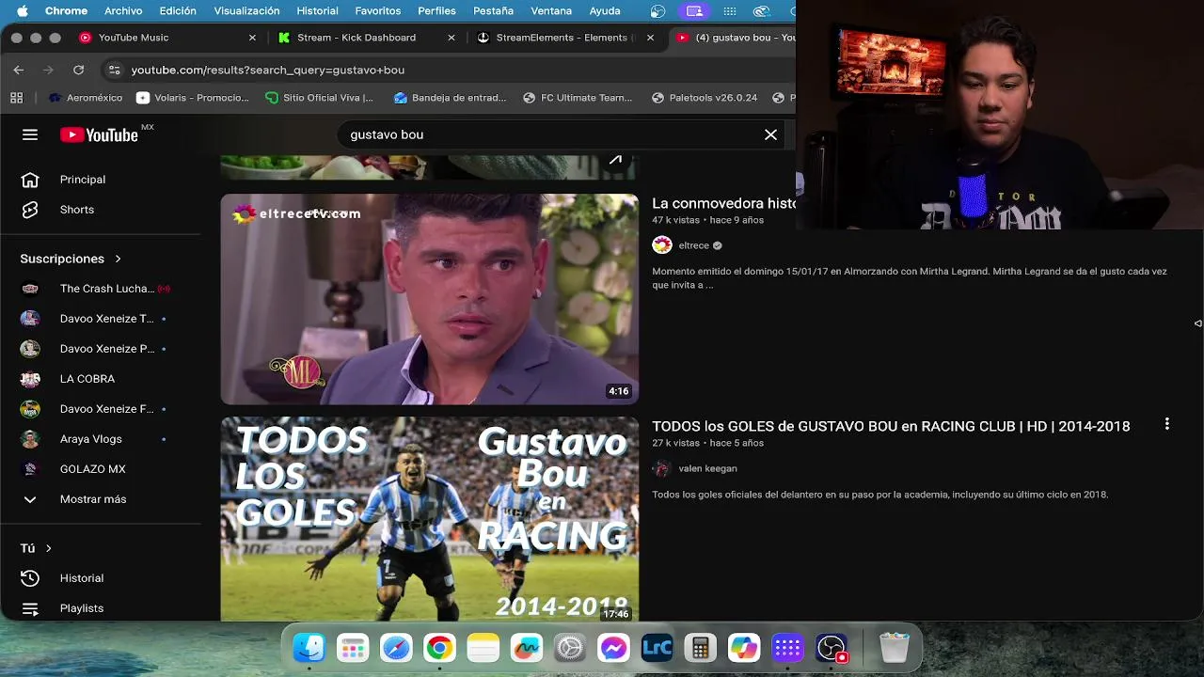Viewport: 1204px width, 677px height.
Task: Open Bandeja de entrada bookmark
Action: (451, 98)
